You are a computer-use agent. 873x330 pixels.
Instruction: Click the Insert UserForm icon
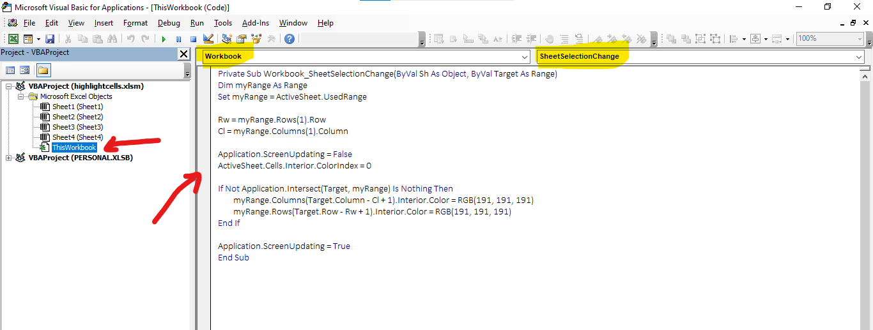[x=28, y=39]
